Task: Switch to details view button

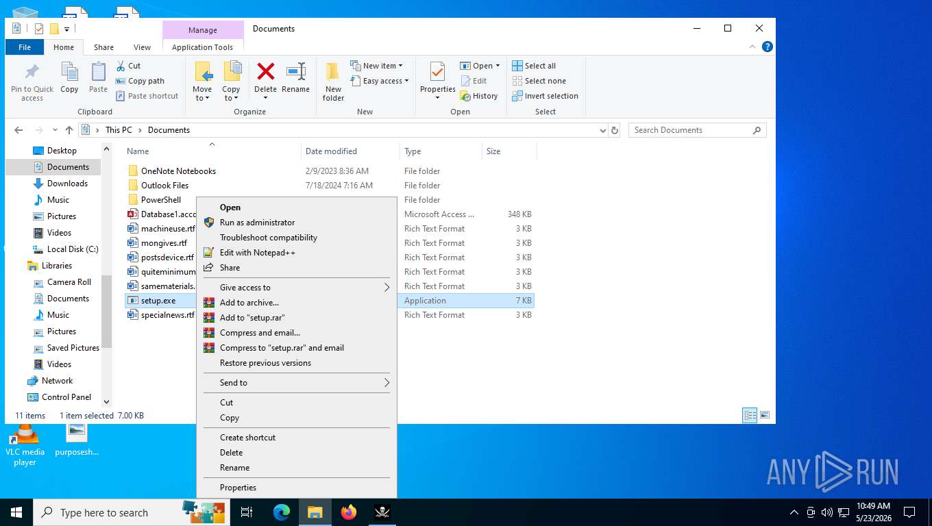Action: point(750,415)
